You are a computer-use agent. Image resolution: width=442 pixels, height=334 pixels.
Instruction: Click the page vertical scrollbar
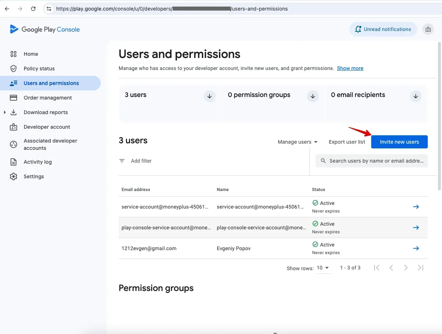439,116
